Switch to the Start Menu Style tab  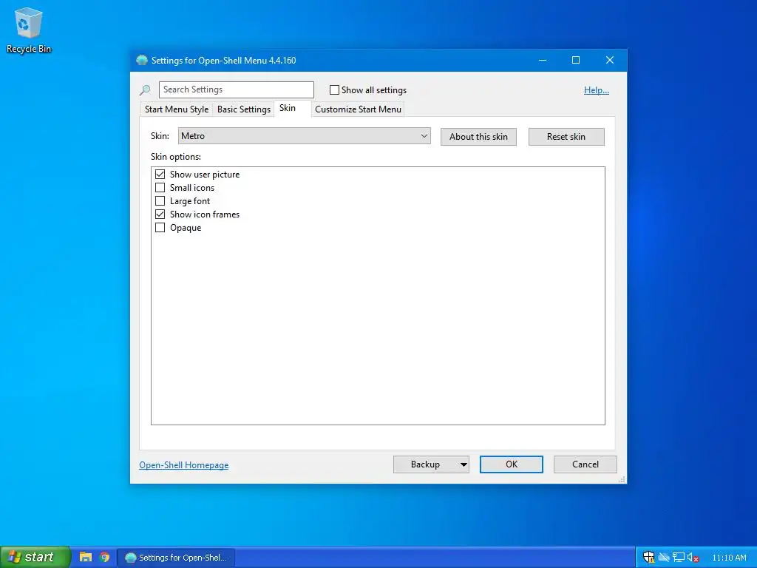point(176,109)
